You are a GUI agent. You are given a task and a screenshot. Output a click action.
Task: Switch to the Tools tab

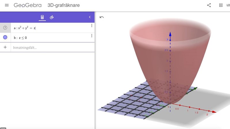pos(52,17)
